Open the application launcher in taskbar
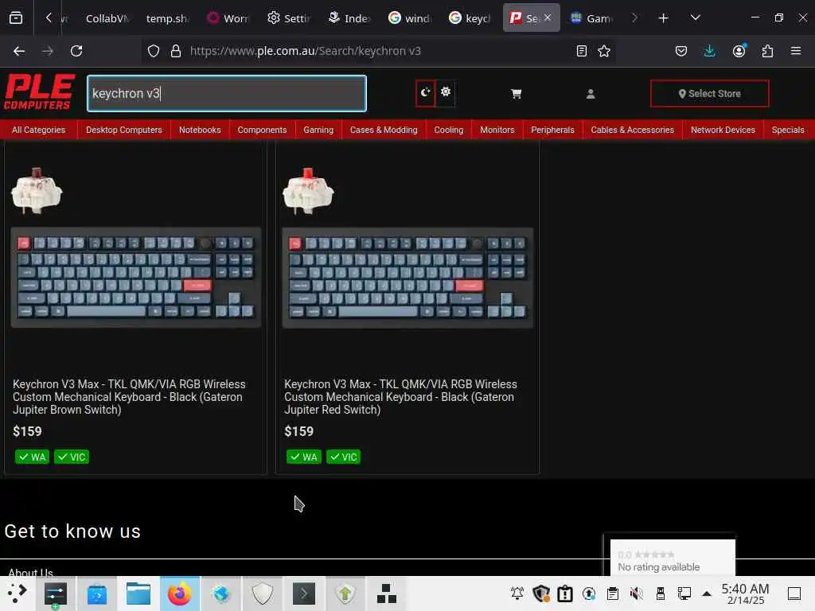This screenshot has width=815, height=611. pyautogui.click(x=17, y=593)
